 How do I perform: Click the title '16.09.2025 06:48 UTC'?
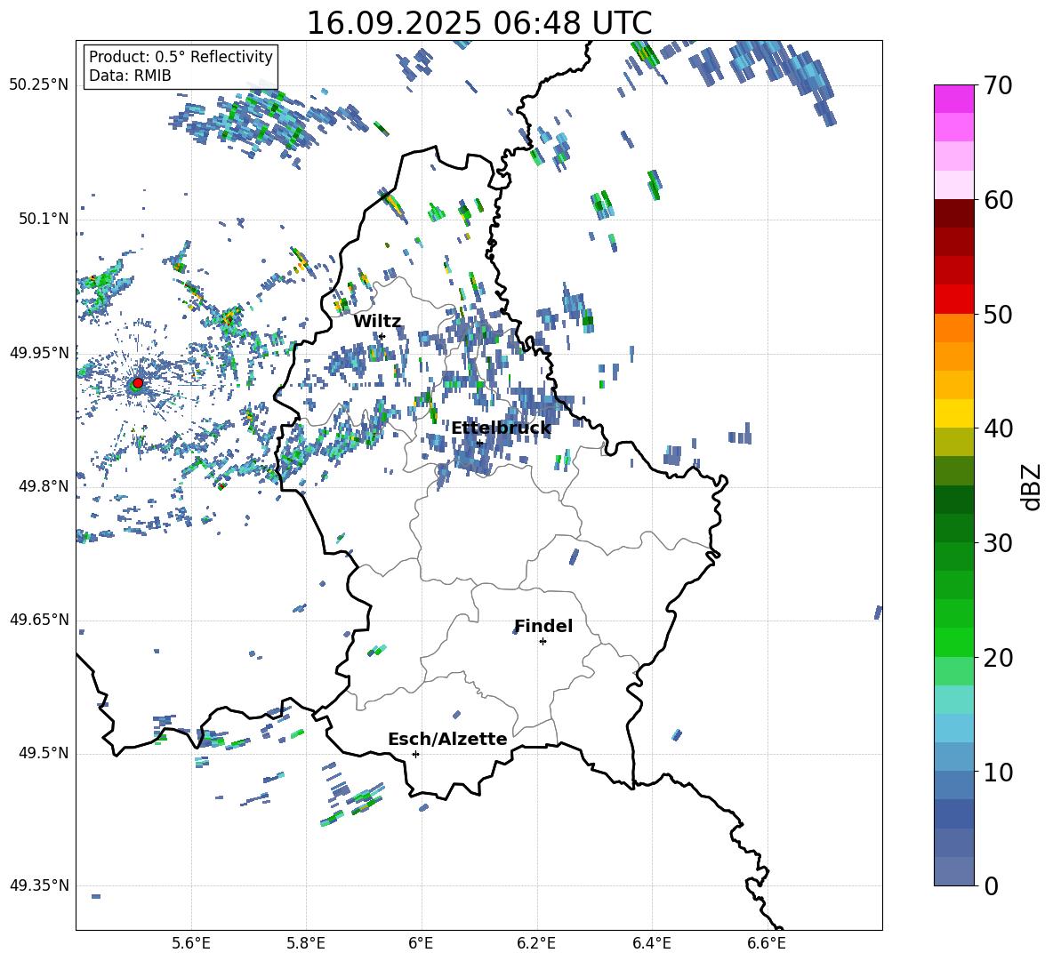(x=478, y=23)
